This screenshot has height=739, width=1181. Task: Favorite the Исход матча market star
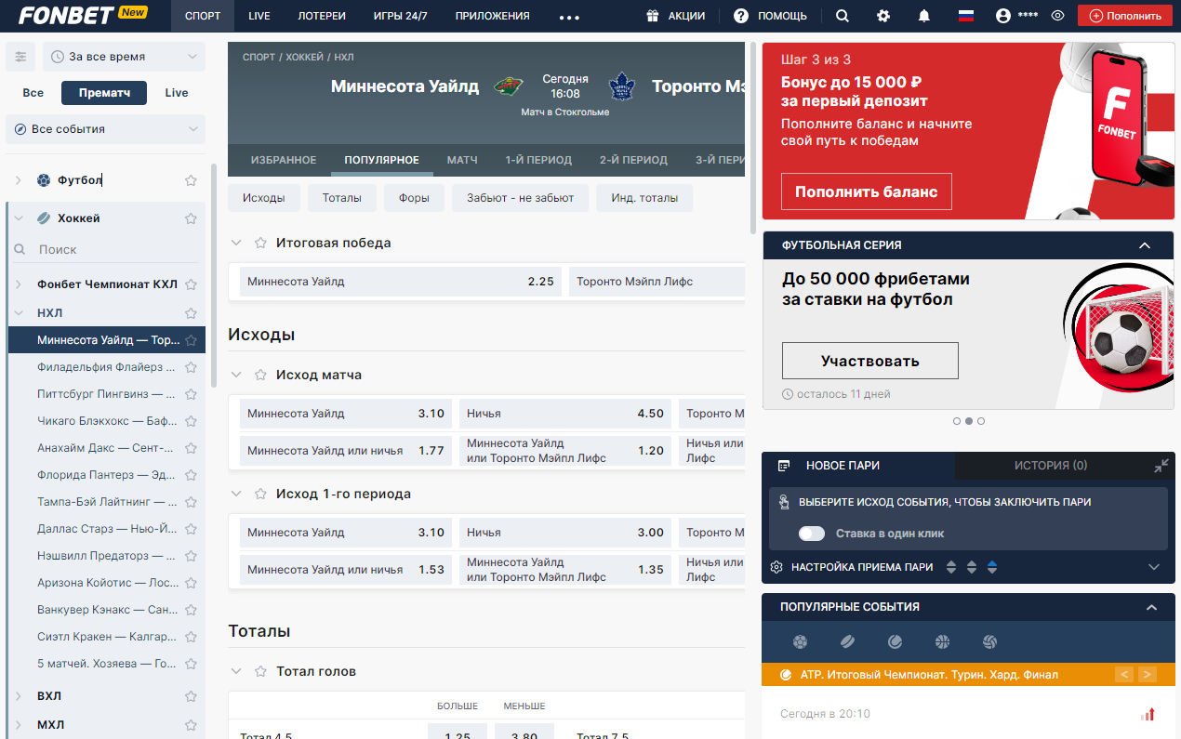tap(261, 375)
